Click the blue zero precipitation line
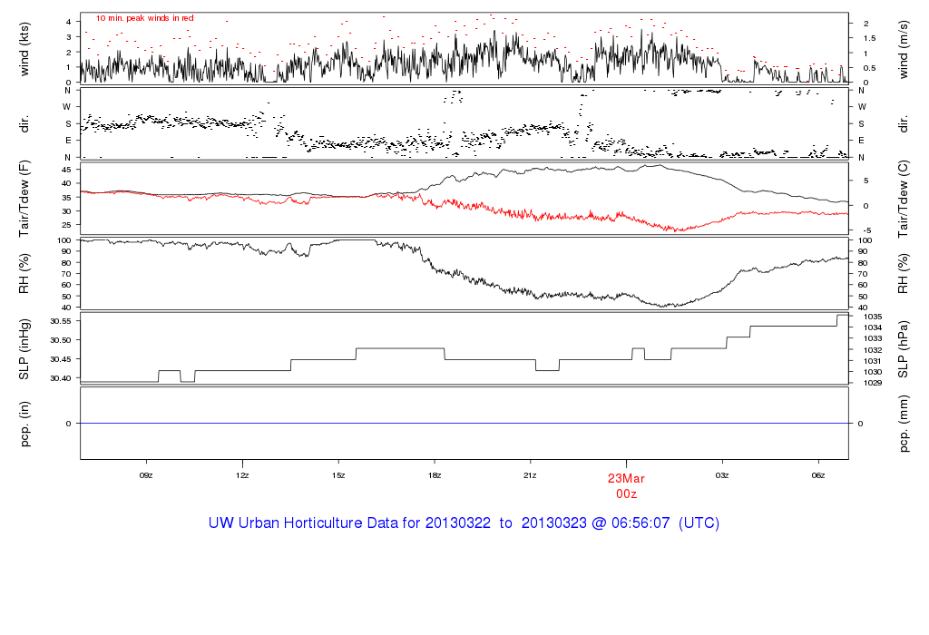 click(464, 423)
